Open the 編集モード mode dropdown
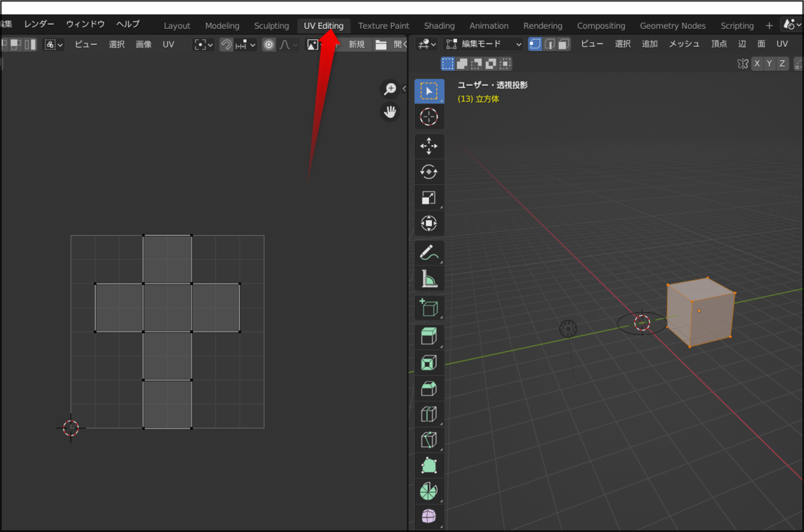Viewport: 804px width, 532px height. click(483, 44)
